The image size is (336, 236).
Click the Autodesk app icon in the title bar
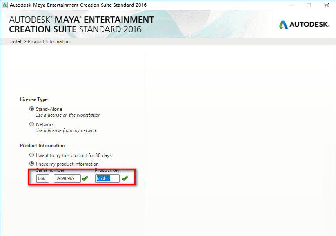click(4, 5)
